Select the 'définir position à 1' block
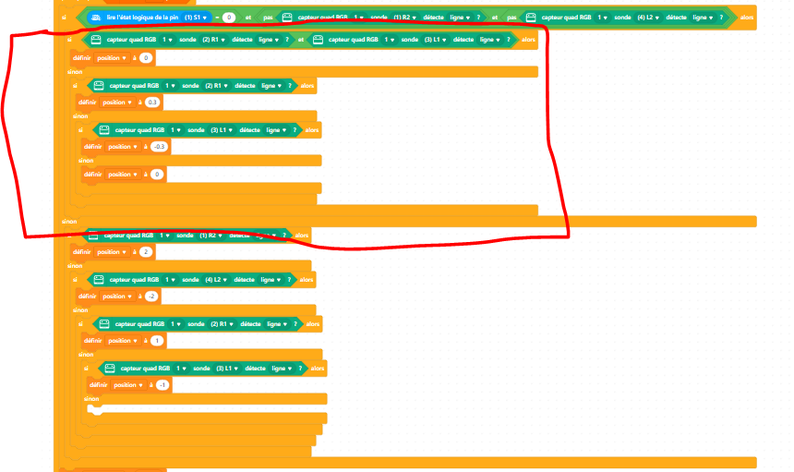The width and height of the screenshot is (794, 472). (90, 341)
